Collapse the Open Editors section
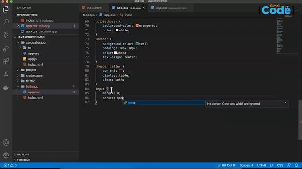The width and height of the screenshot is (302, 169). point(15,15)
